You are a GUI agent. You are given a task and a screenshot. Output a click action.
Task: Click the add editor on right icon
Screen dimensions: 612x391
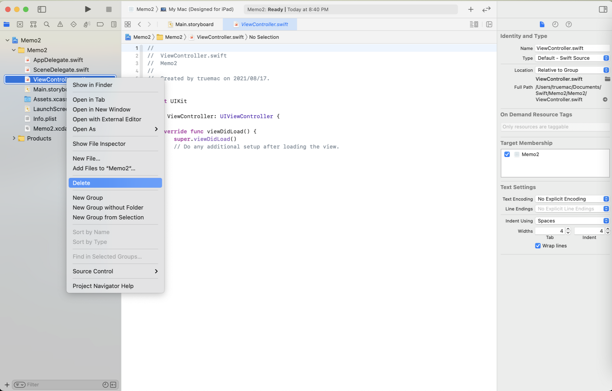[x=489, y=24]
